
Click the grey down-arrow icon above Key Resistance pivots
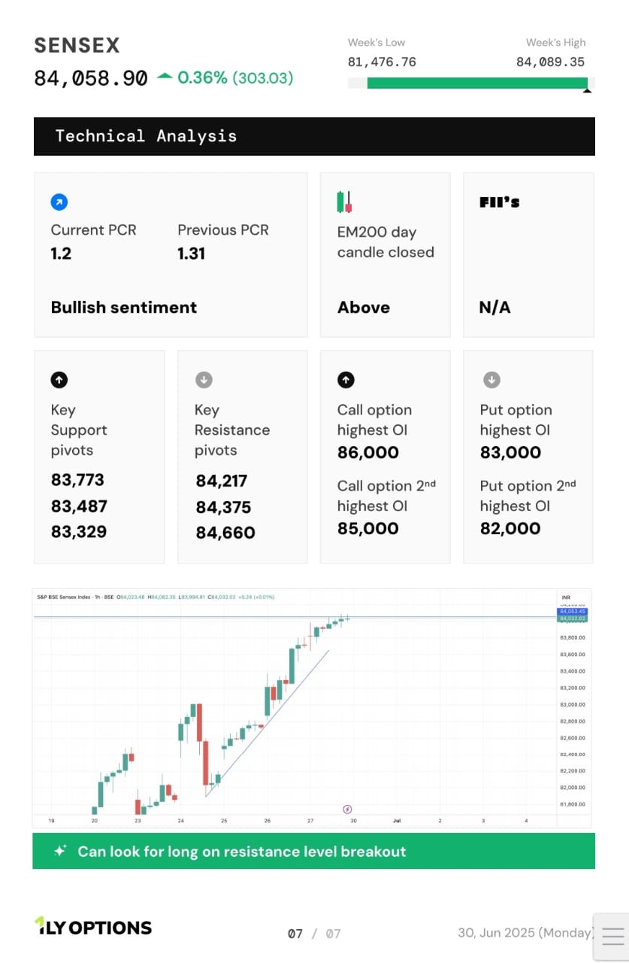[204, 380]
